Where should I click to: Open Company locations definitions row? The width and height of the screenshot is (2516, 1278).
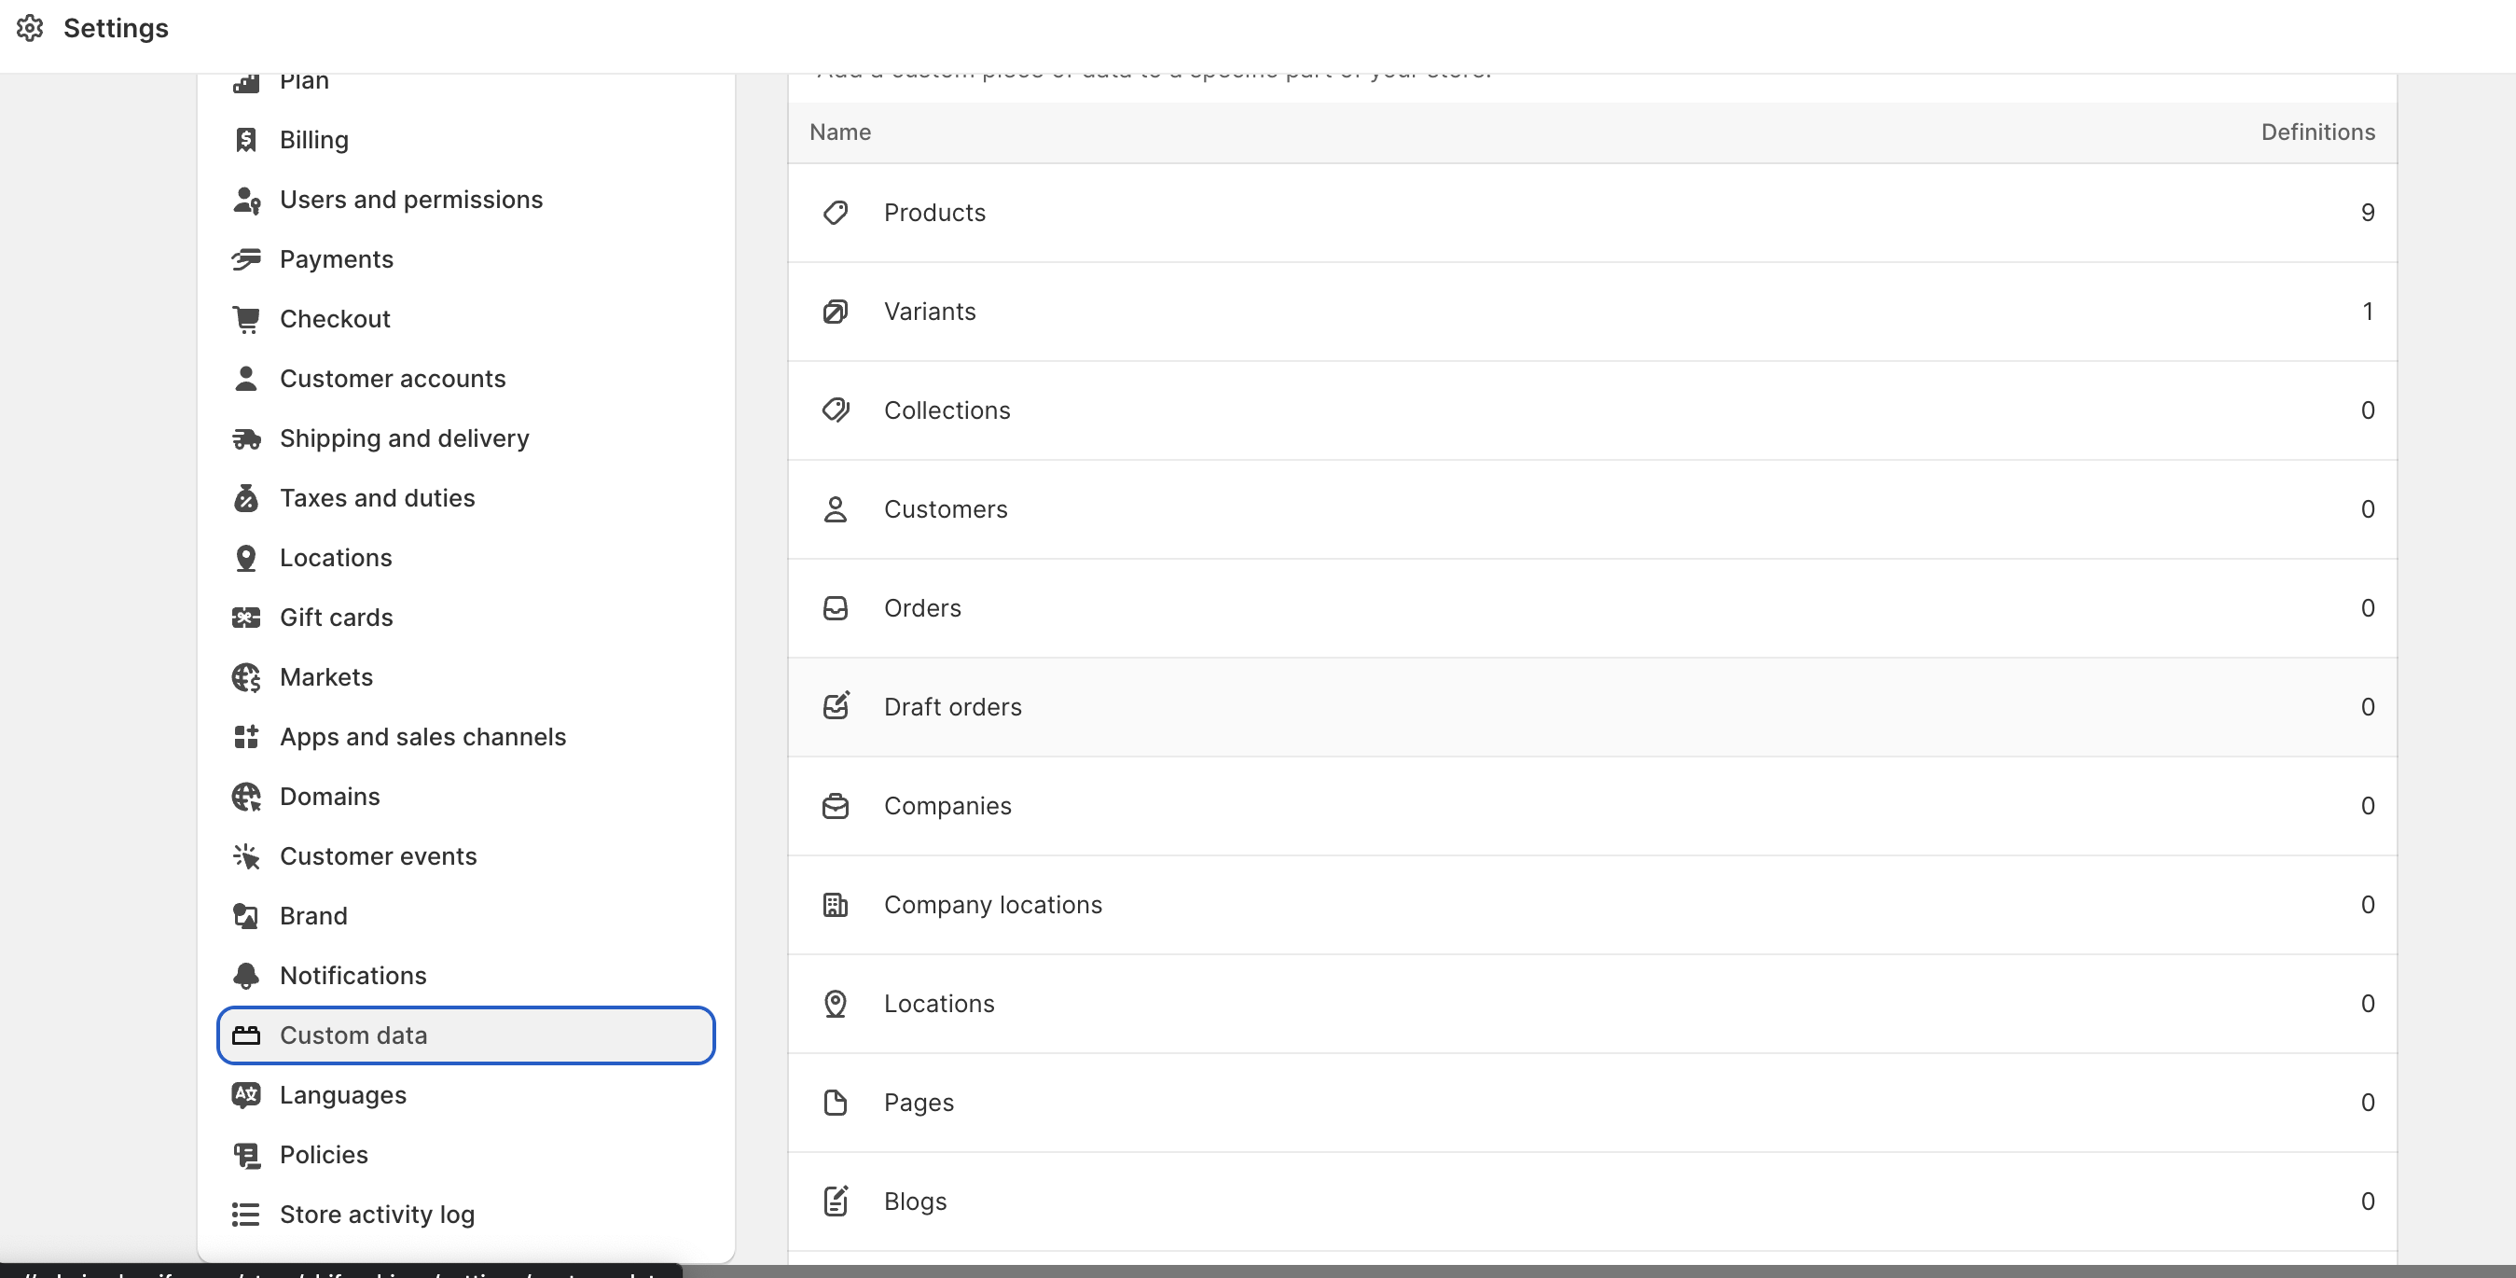[992, 905]
